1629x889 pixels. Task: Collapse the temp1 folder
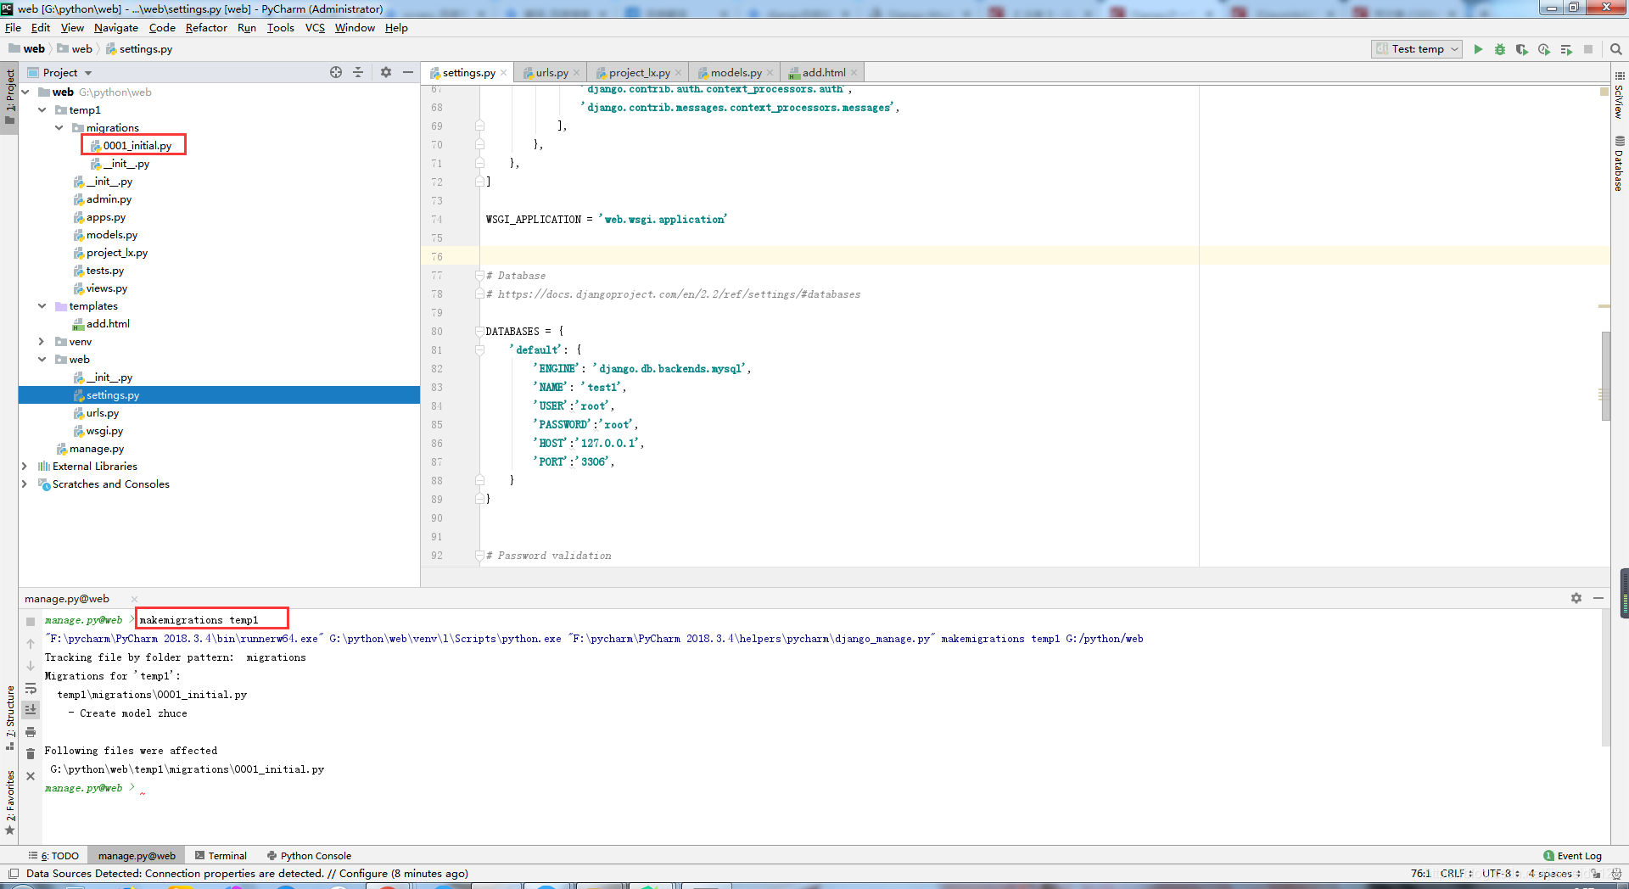(42, 109)
